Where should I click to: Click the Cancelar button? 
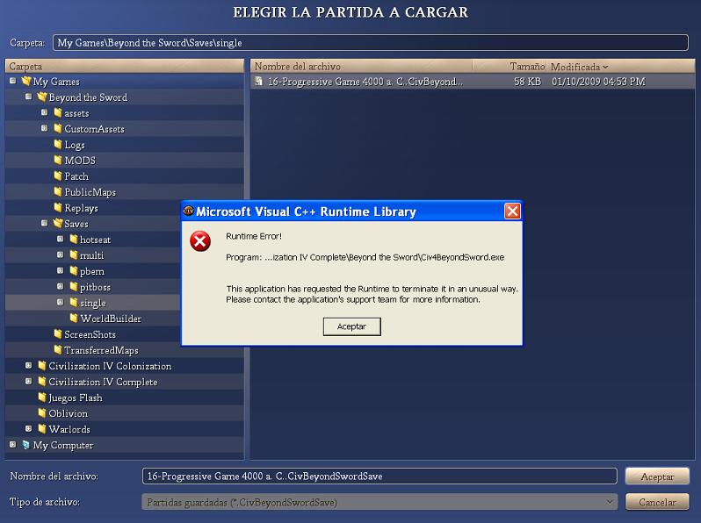coord(656,502)
